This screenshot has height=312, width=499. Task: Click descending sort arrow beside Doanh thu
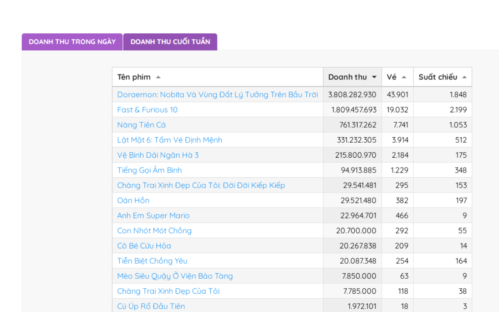374,77
